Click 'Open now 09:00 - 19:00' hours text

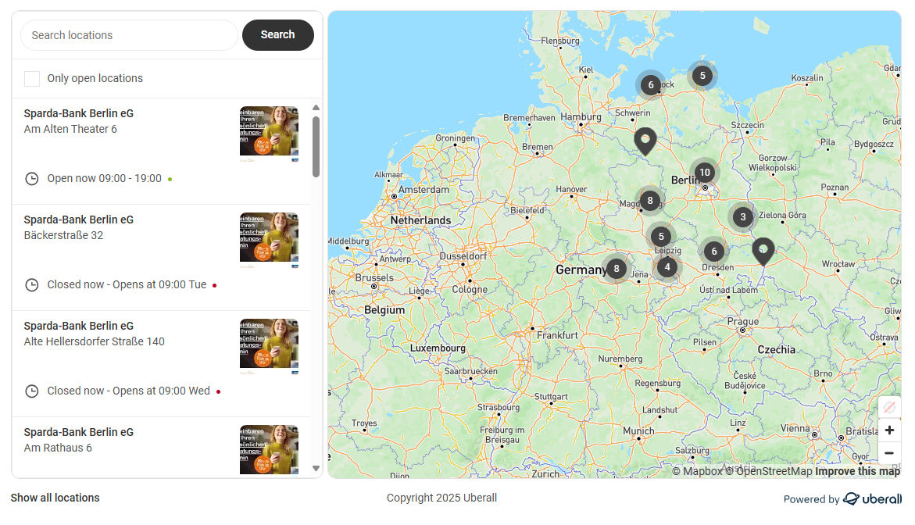pyautogui.click(x=105, y=178)
